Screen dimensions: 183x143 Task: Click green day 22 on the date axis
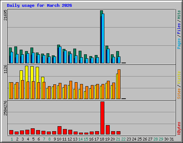click(x=123, y=139)
